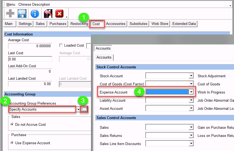This screenshot has width=234, height=151.
Task: Open the Restocking tab
Action: pyautogui.click(x=79, y=24)
